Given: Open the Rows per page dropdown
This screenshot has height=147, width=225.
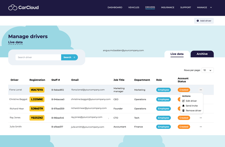Looking at the screenshot, I should (x=208, y=70).
